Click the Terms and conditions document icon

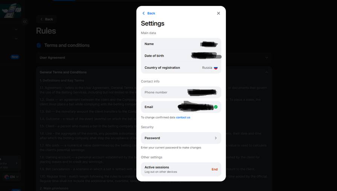coord(39,45)
